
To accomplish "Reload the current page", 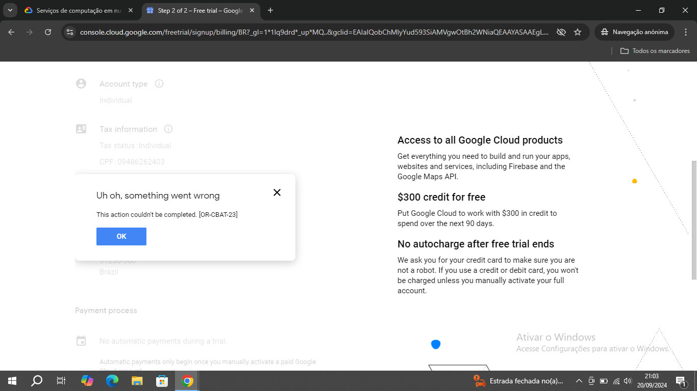I will pos(48,32).
